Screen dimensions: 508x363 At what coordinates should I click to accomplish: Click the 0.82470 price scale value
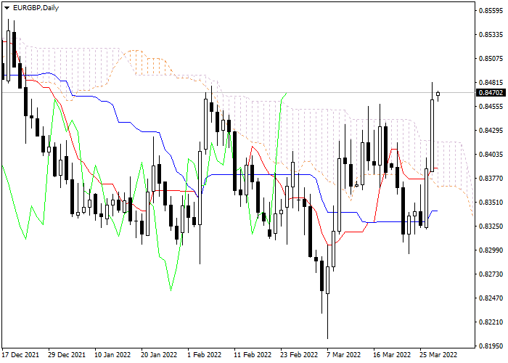[491, 298]
